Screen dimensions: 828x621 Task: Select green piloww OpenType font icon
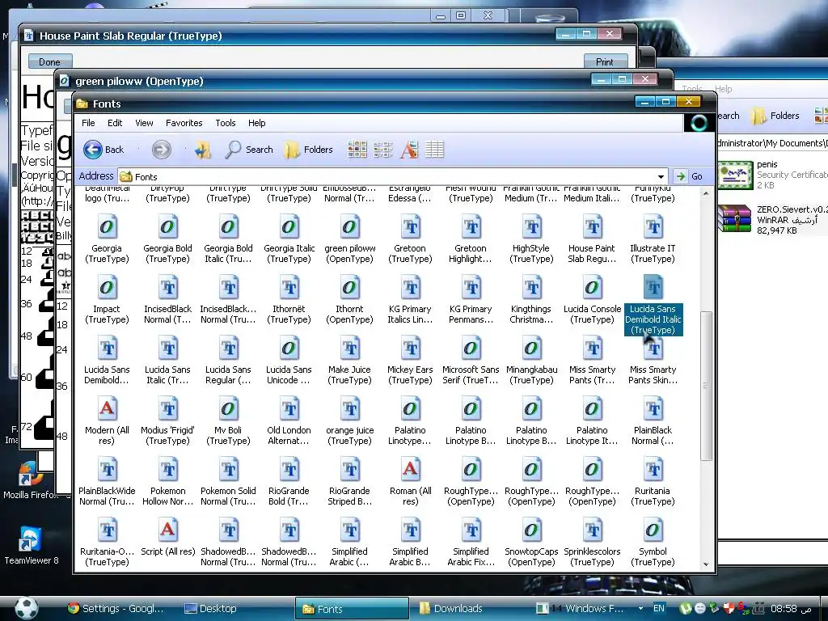[349, 227]
